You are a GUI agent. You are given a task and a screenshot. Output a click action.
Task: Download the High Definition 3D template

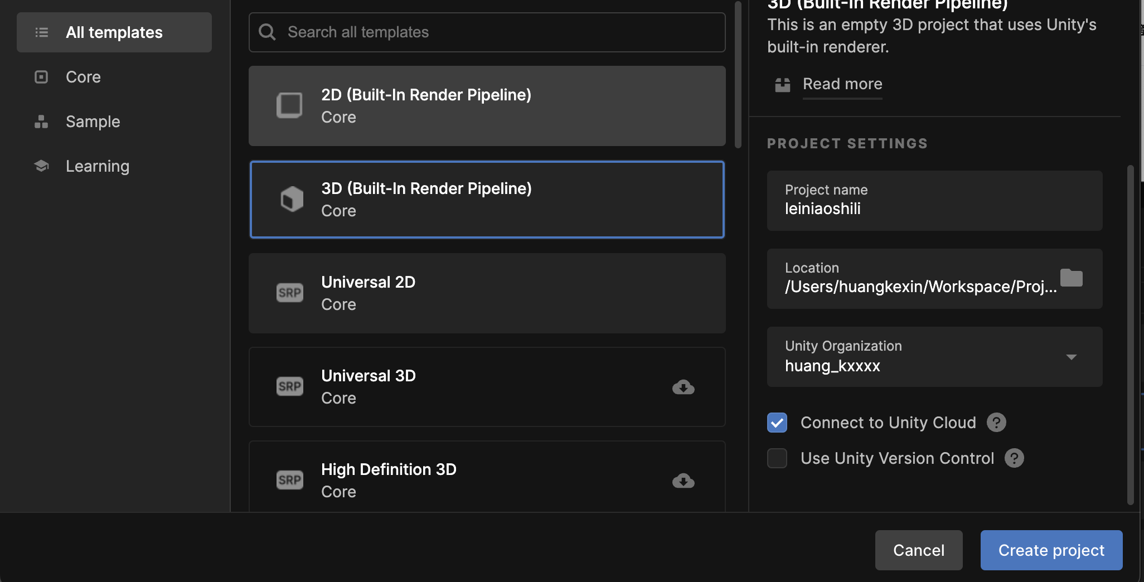click(684, 481)
